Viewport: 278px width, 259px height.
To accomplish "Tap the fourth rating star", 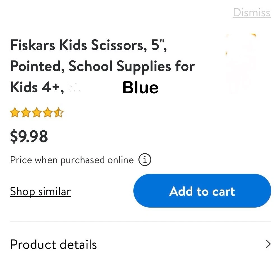I will [x=48, y=113].
